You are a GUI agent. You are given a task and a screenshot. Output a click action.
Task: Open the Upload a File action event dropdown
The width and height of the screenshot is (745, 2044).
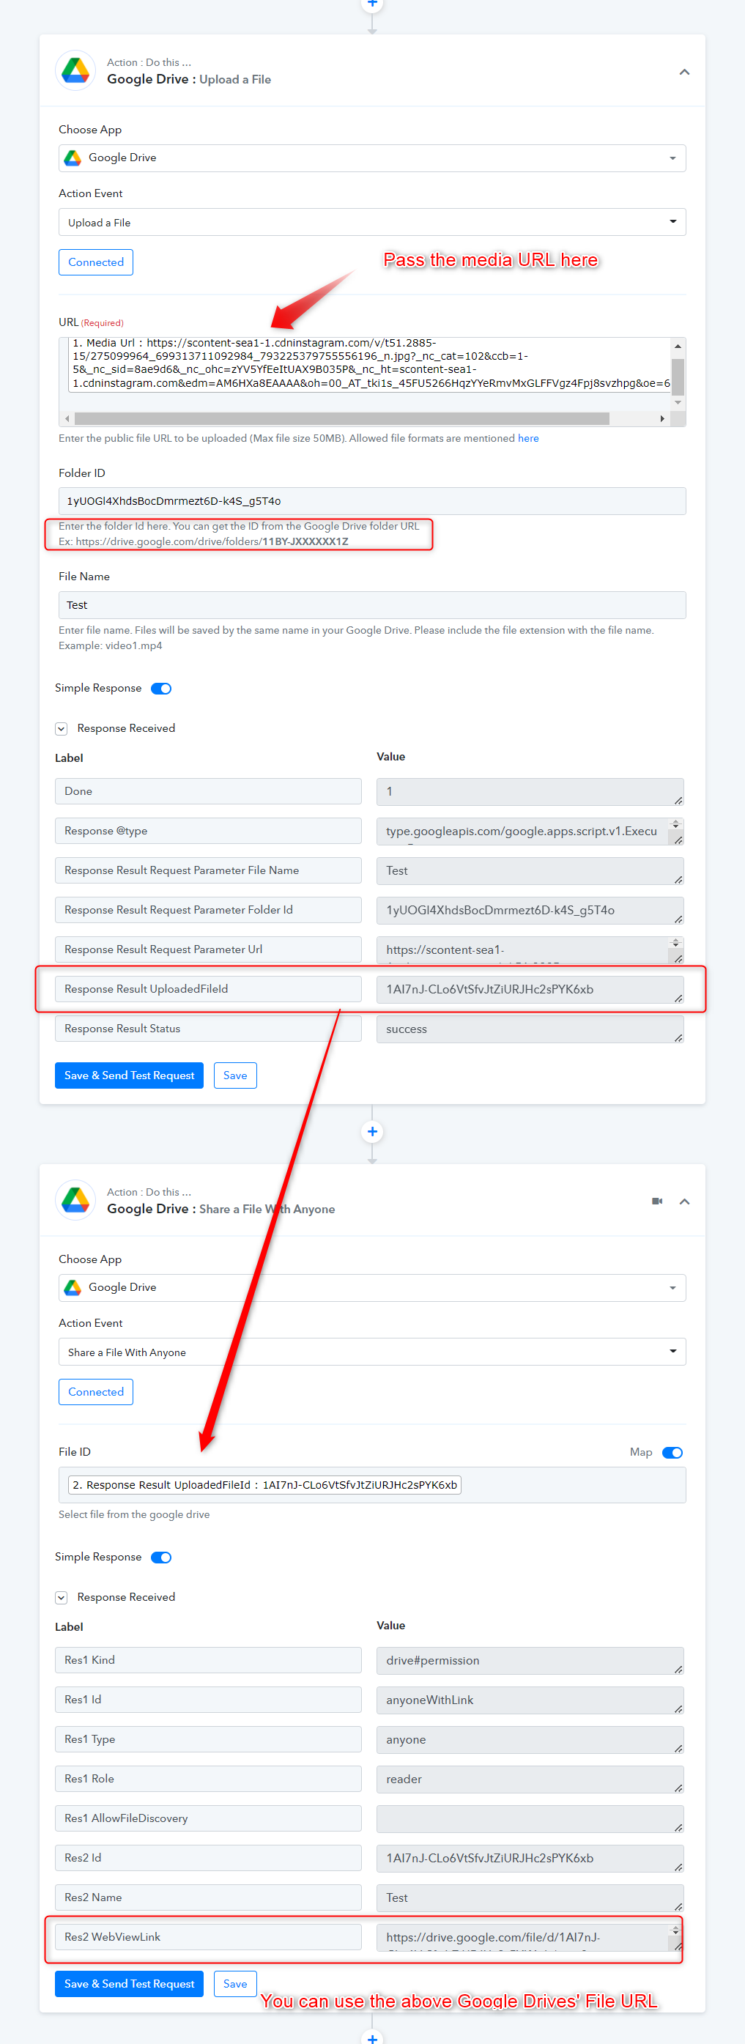[372, 222]
